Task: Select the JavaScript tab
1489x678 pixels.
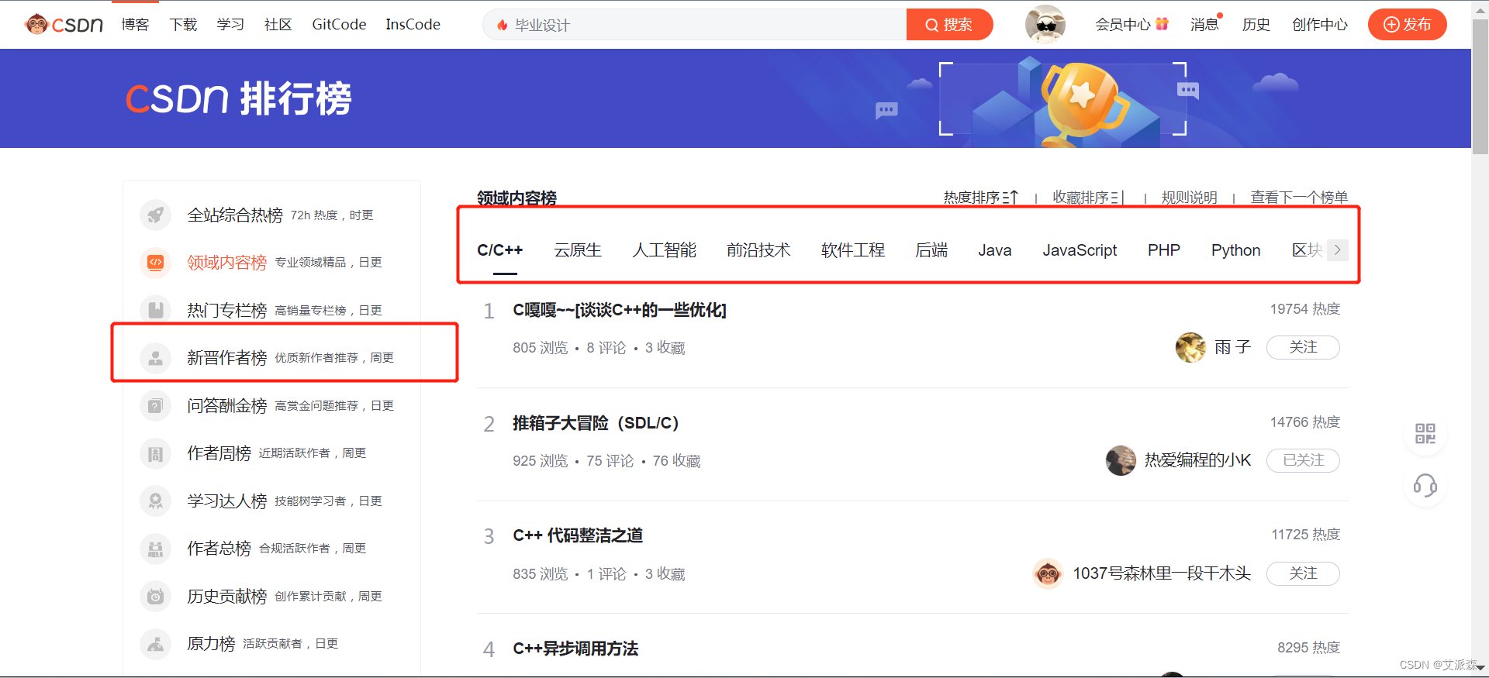Action: pyautogui.click(x=1080, y=250)
